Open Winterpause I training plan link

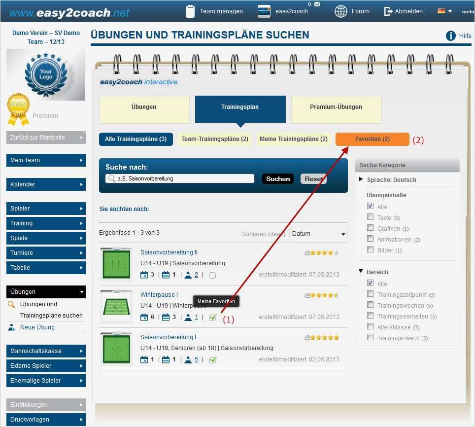tap(159, 294)
